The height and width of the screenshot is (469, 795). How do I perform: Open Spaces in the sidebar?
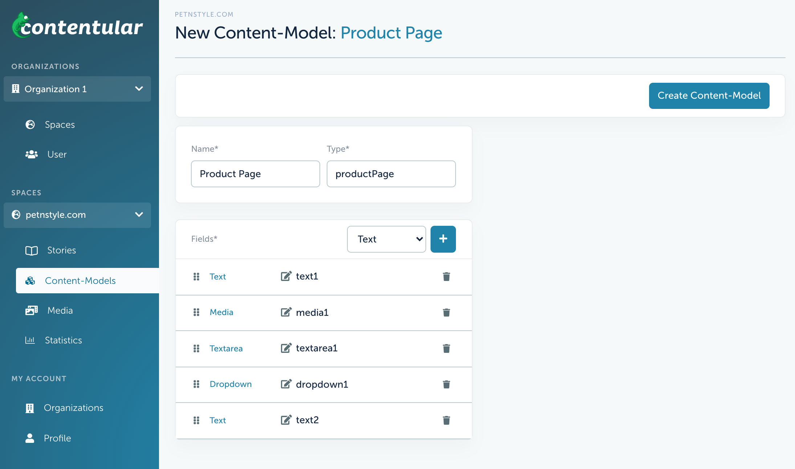click(x=50, y=125)
